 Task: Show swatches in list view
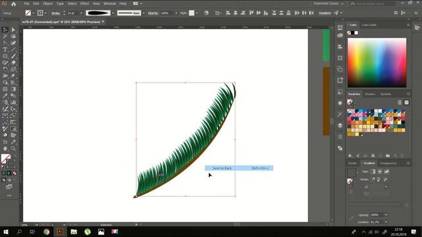coord(400,103)
